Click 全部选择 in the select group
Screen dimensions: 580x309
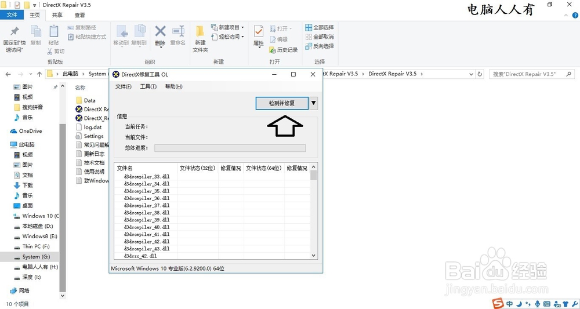[x=320, y=27]
